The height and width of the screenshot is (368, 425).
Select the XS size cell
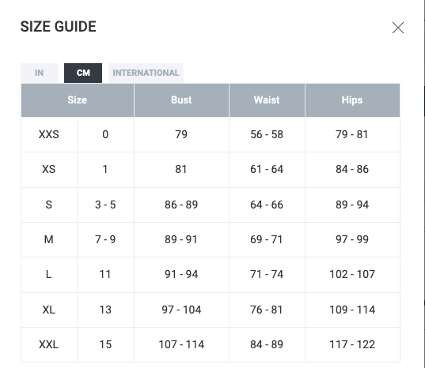point(49,169)
